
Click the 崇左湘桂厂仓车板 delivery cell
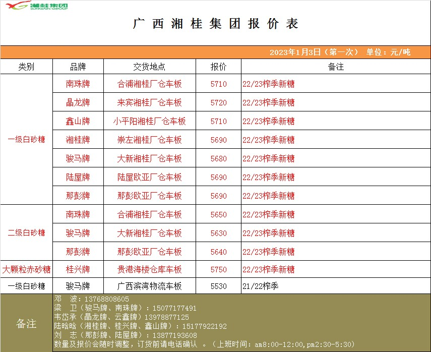point(149,140)
